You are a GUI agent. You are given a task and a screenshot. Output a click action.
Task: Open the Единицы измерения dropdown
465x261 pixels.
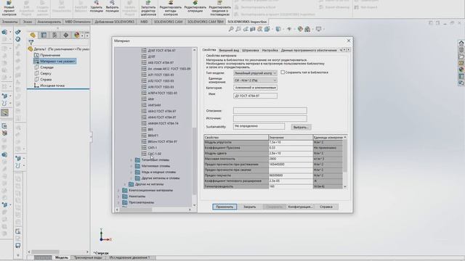(255, 80)
